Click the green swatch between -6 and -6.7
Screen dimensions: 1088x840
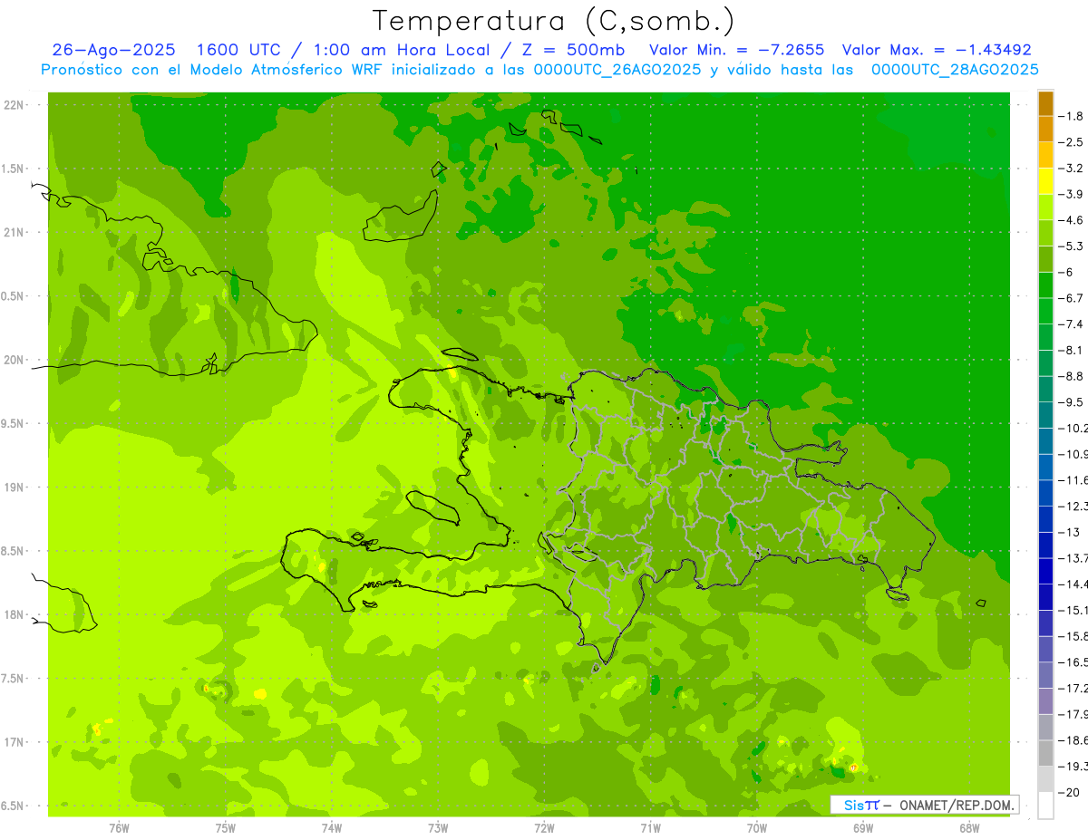click(x=1045, y=285)
